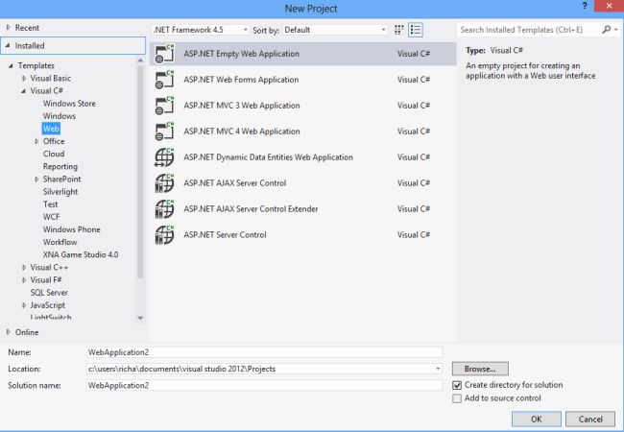
Task: Expand the Visual F# node
Action: (x=24, y=280)
